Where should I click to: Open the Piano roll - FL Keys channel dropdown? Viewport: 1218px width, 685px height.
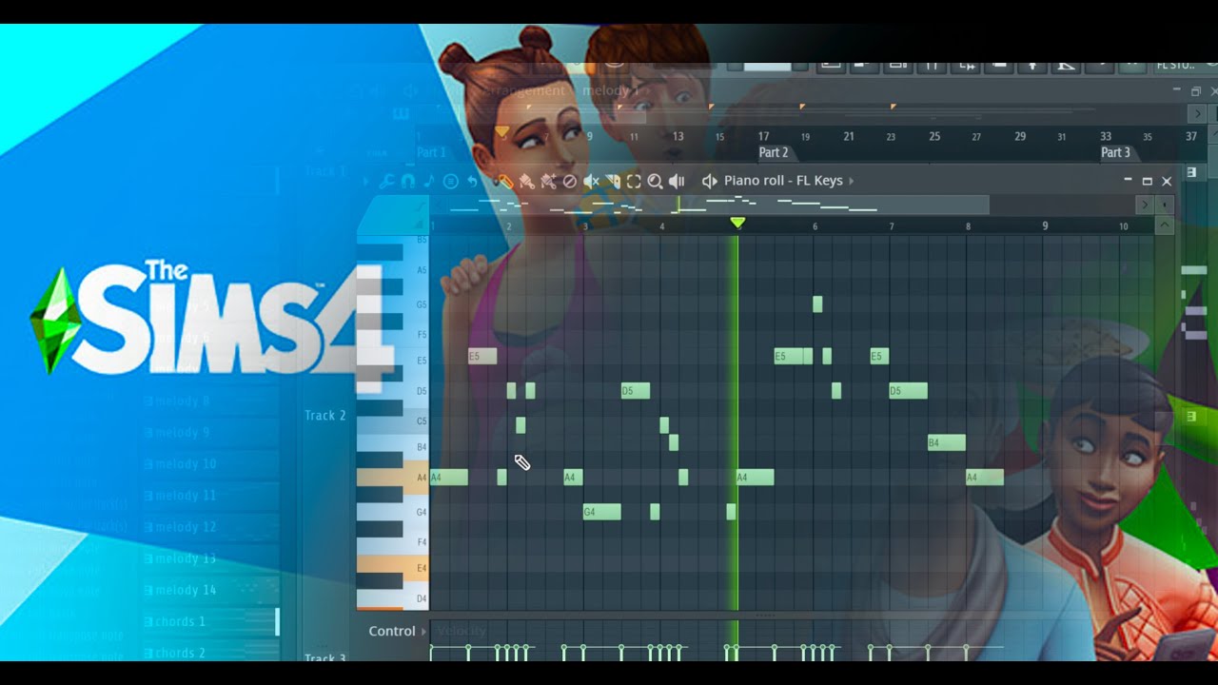(x=789, y=181)
